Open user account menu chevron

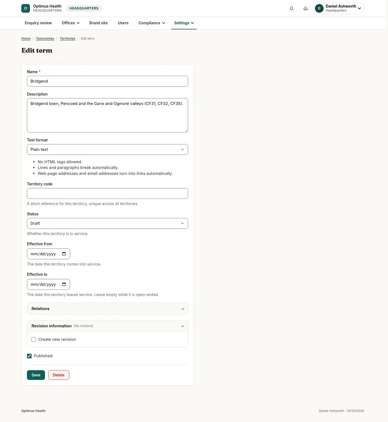coord(359,8)
